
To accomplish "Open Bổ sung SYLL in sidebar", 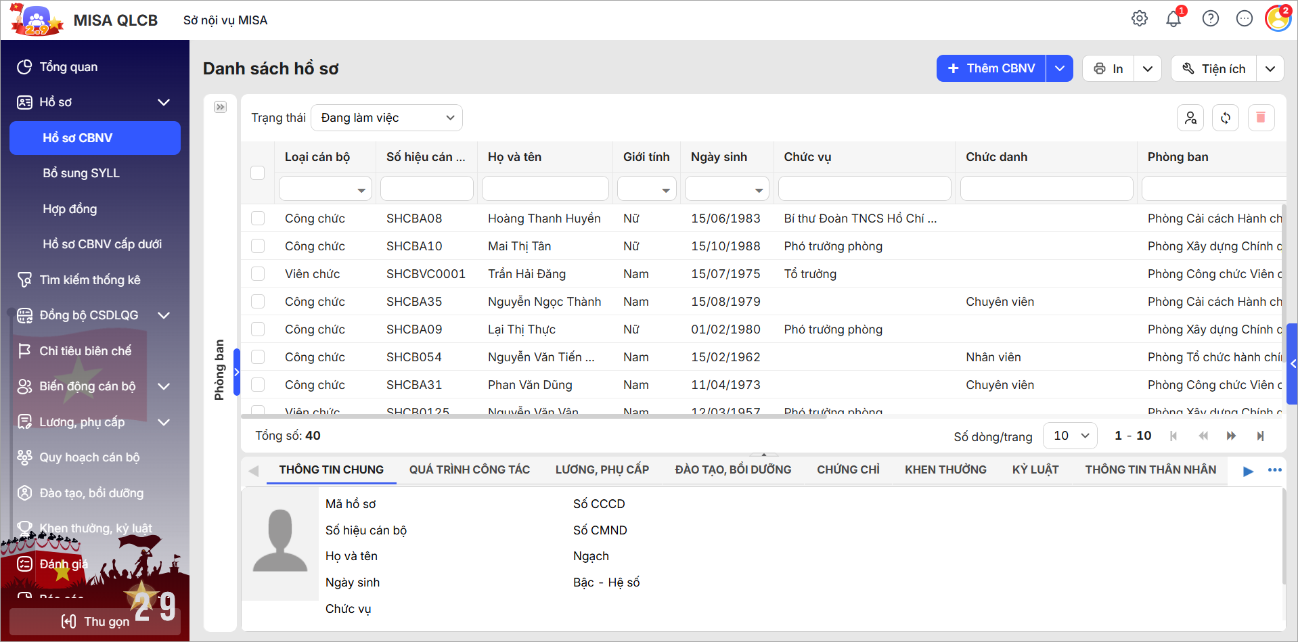I will pos(81,173).
